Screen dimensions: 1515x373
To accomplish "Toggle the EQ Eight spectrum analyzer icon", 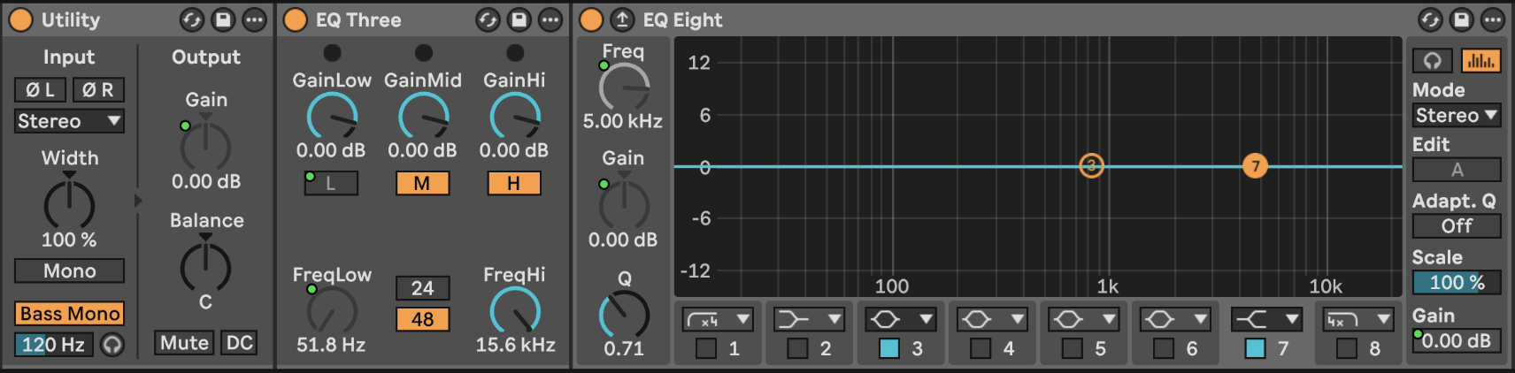I will point(1480,60).
